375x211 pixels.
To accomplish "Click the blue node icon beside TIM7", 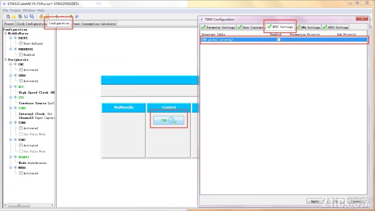I will point(15,140).
